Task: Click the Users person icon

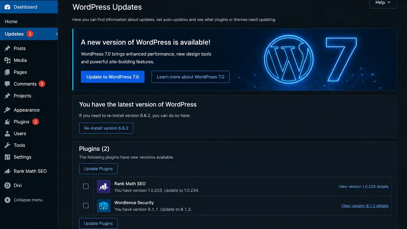Action: 7,134
